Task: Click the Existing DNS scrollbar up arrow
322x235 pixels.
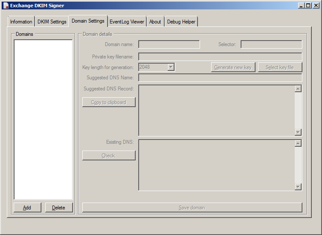Action: tap(298, 143)
